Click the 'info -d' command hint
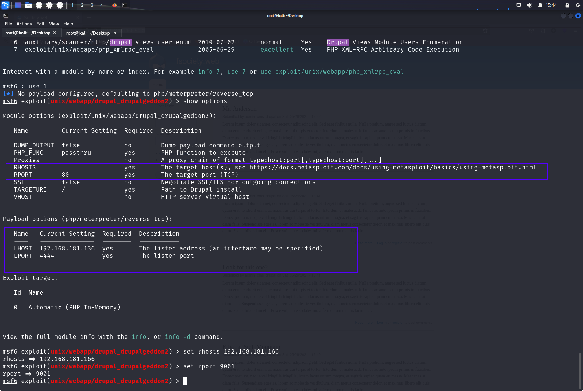Screen dimensions: 583x391 [x=178, y=337]
